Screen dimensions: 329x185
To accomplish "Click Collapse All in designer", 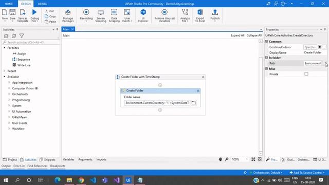I will (x=254, y=35).
